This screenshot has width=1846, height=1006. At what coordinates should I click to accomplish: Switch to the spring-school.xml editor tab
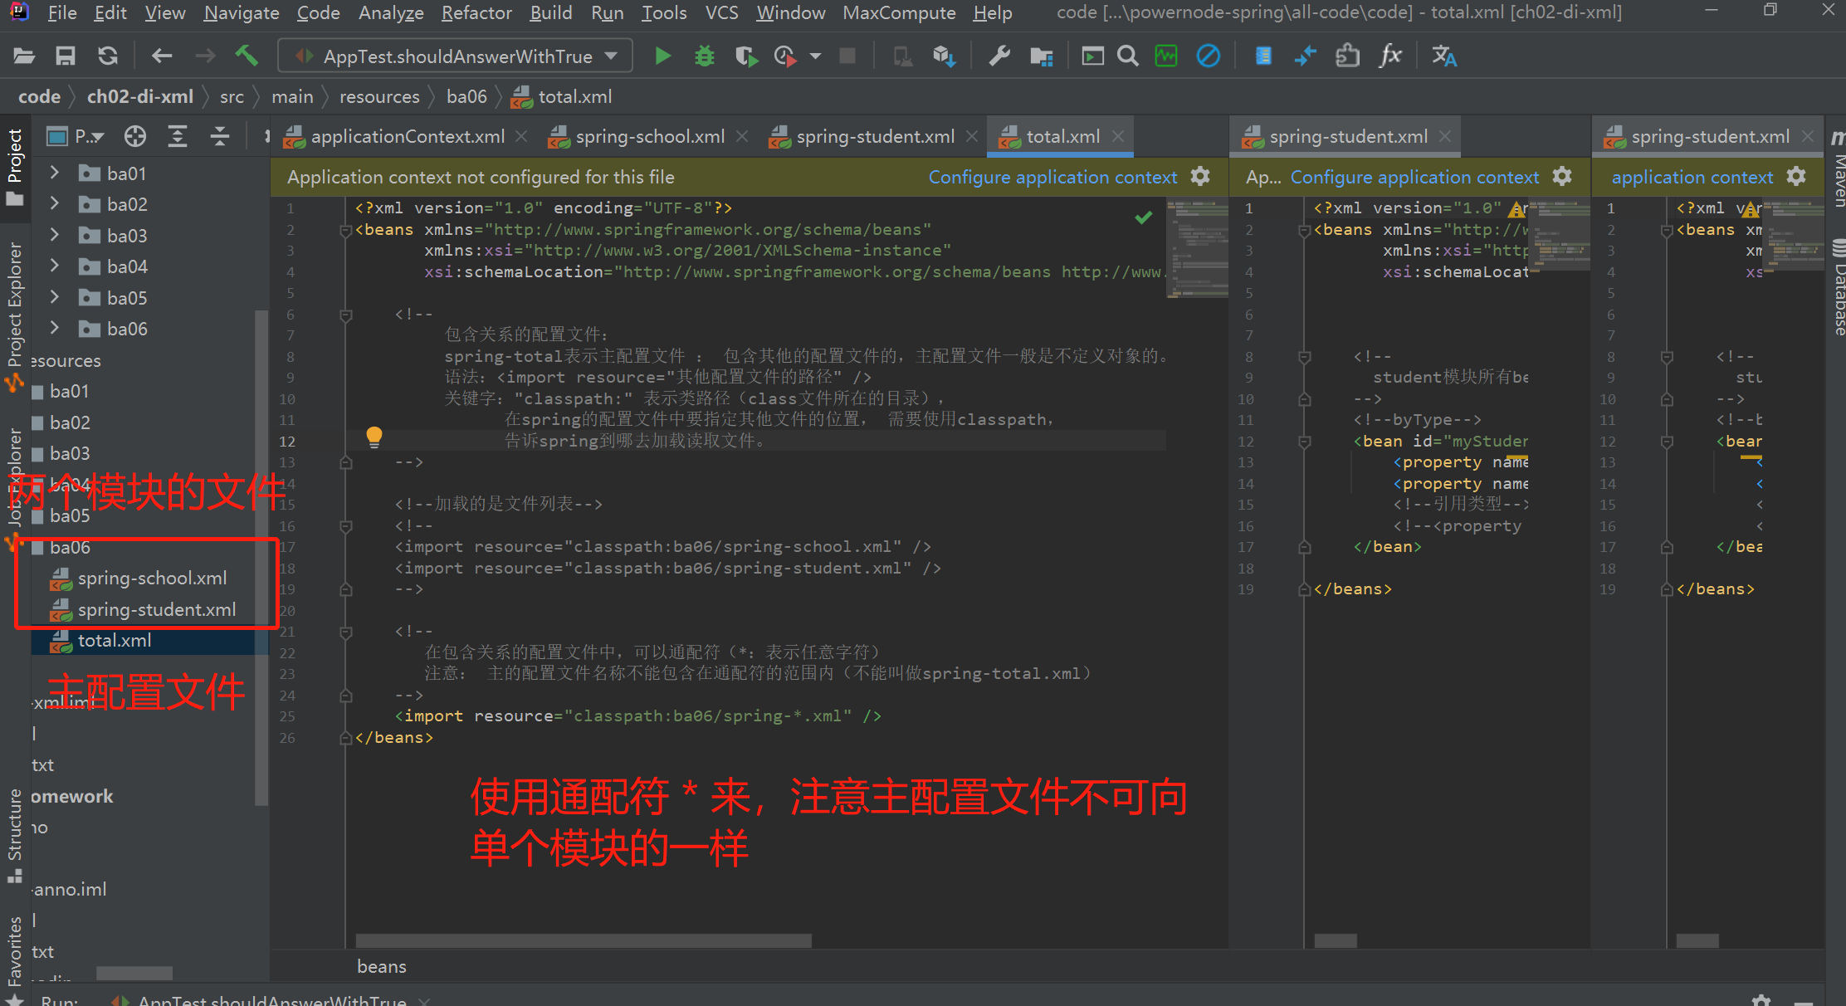pos(649,137)
